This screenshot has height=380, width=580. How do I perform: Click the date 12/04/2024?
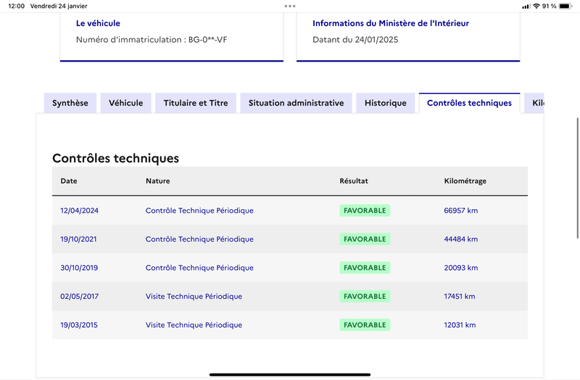[79, 211]
